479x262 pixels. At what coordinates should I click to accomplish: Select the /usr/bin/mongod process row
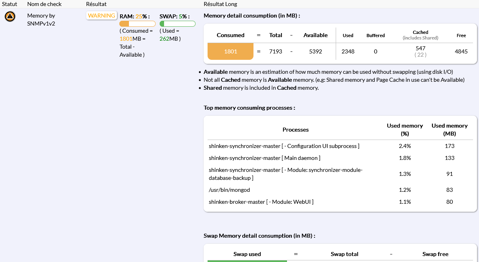pos(229,190)
